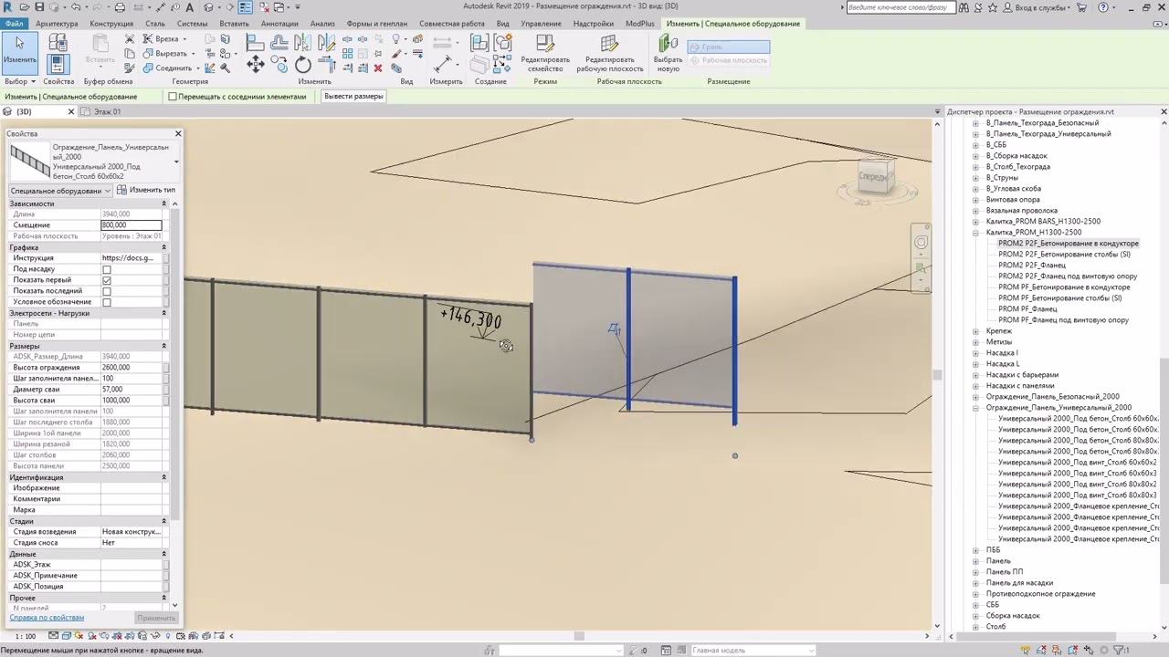Open the 'Архитектура' ribbon tab
Screen dimensions: 1169x657
click(x=57, y=24)
